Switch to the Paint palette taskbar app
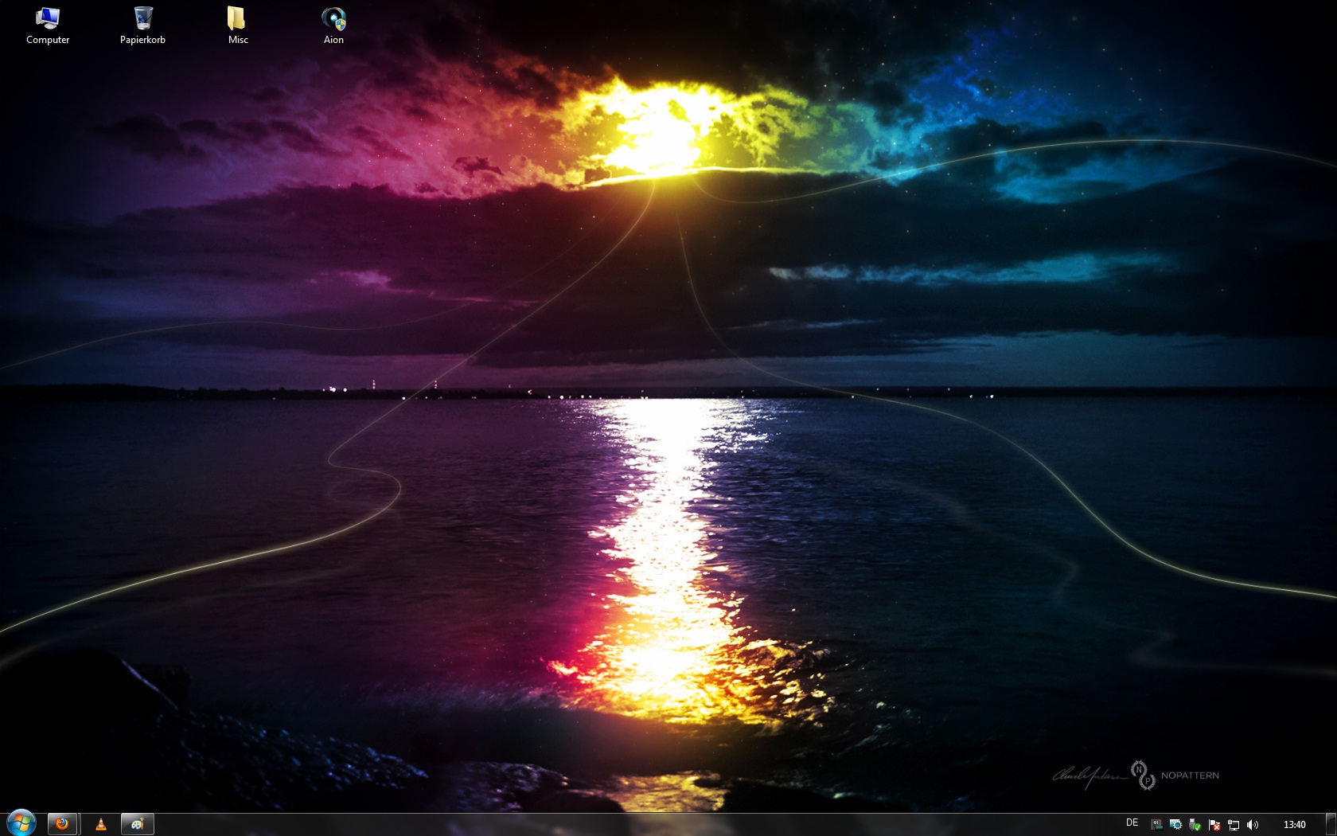Screen dimensions: 1337x836 point(137,824)
